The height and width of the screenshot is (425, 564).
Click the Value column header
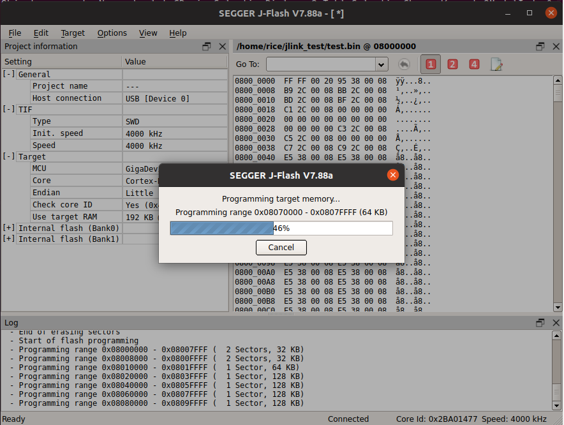(x=175, y=61)
